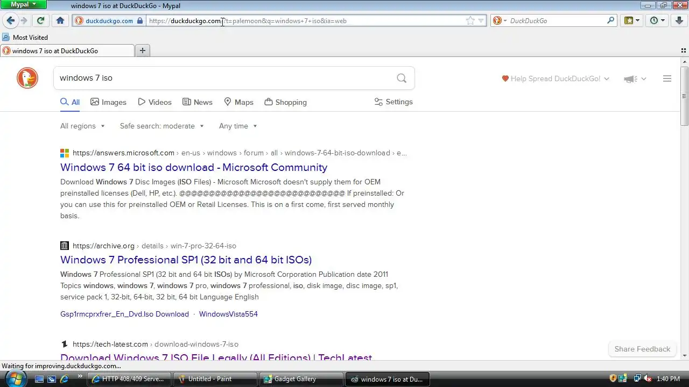
Task: Switch to Untitled - Paint taskbar window
Action: 215,379
